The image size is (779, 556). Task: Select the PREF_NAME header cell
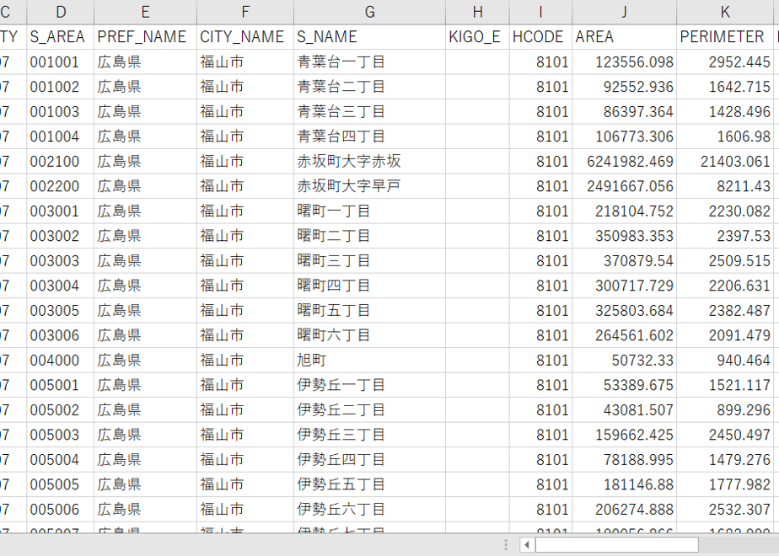(x=145, y=37)
